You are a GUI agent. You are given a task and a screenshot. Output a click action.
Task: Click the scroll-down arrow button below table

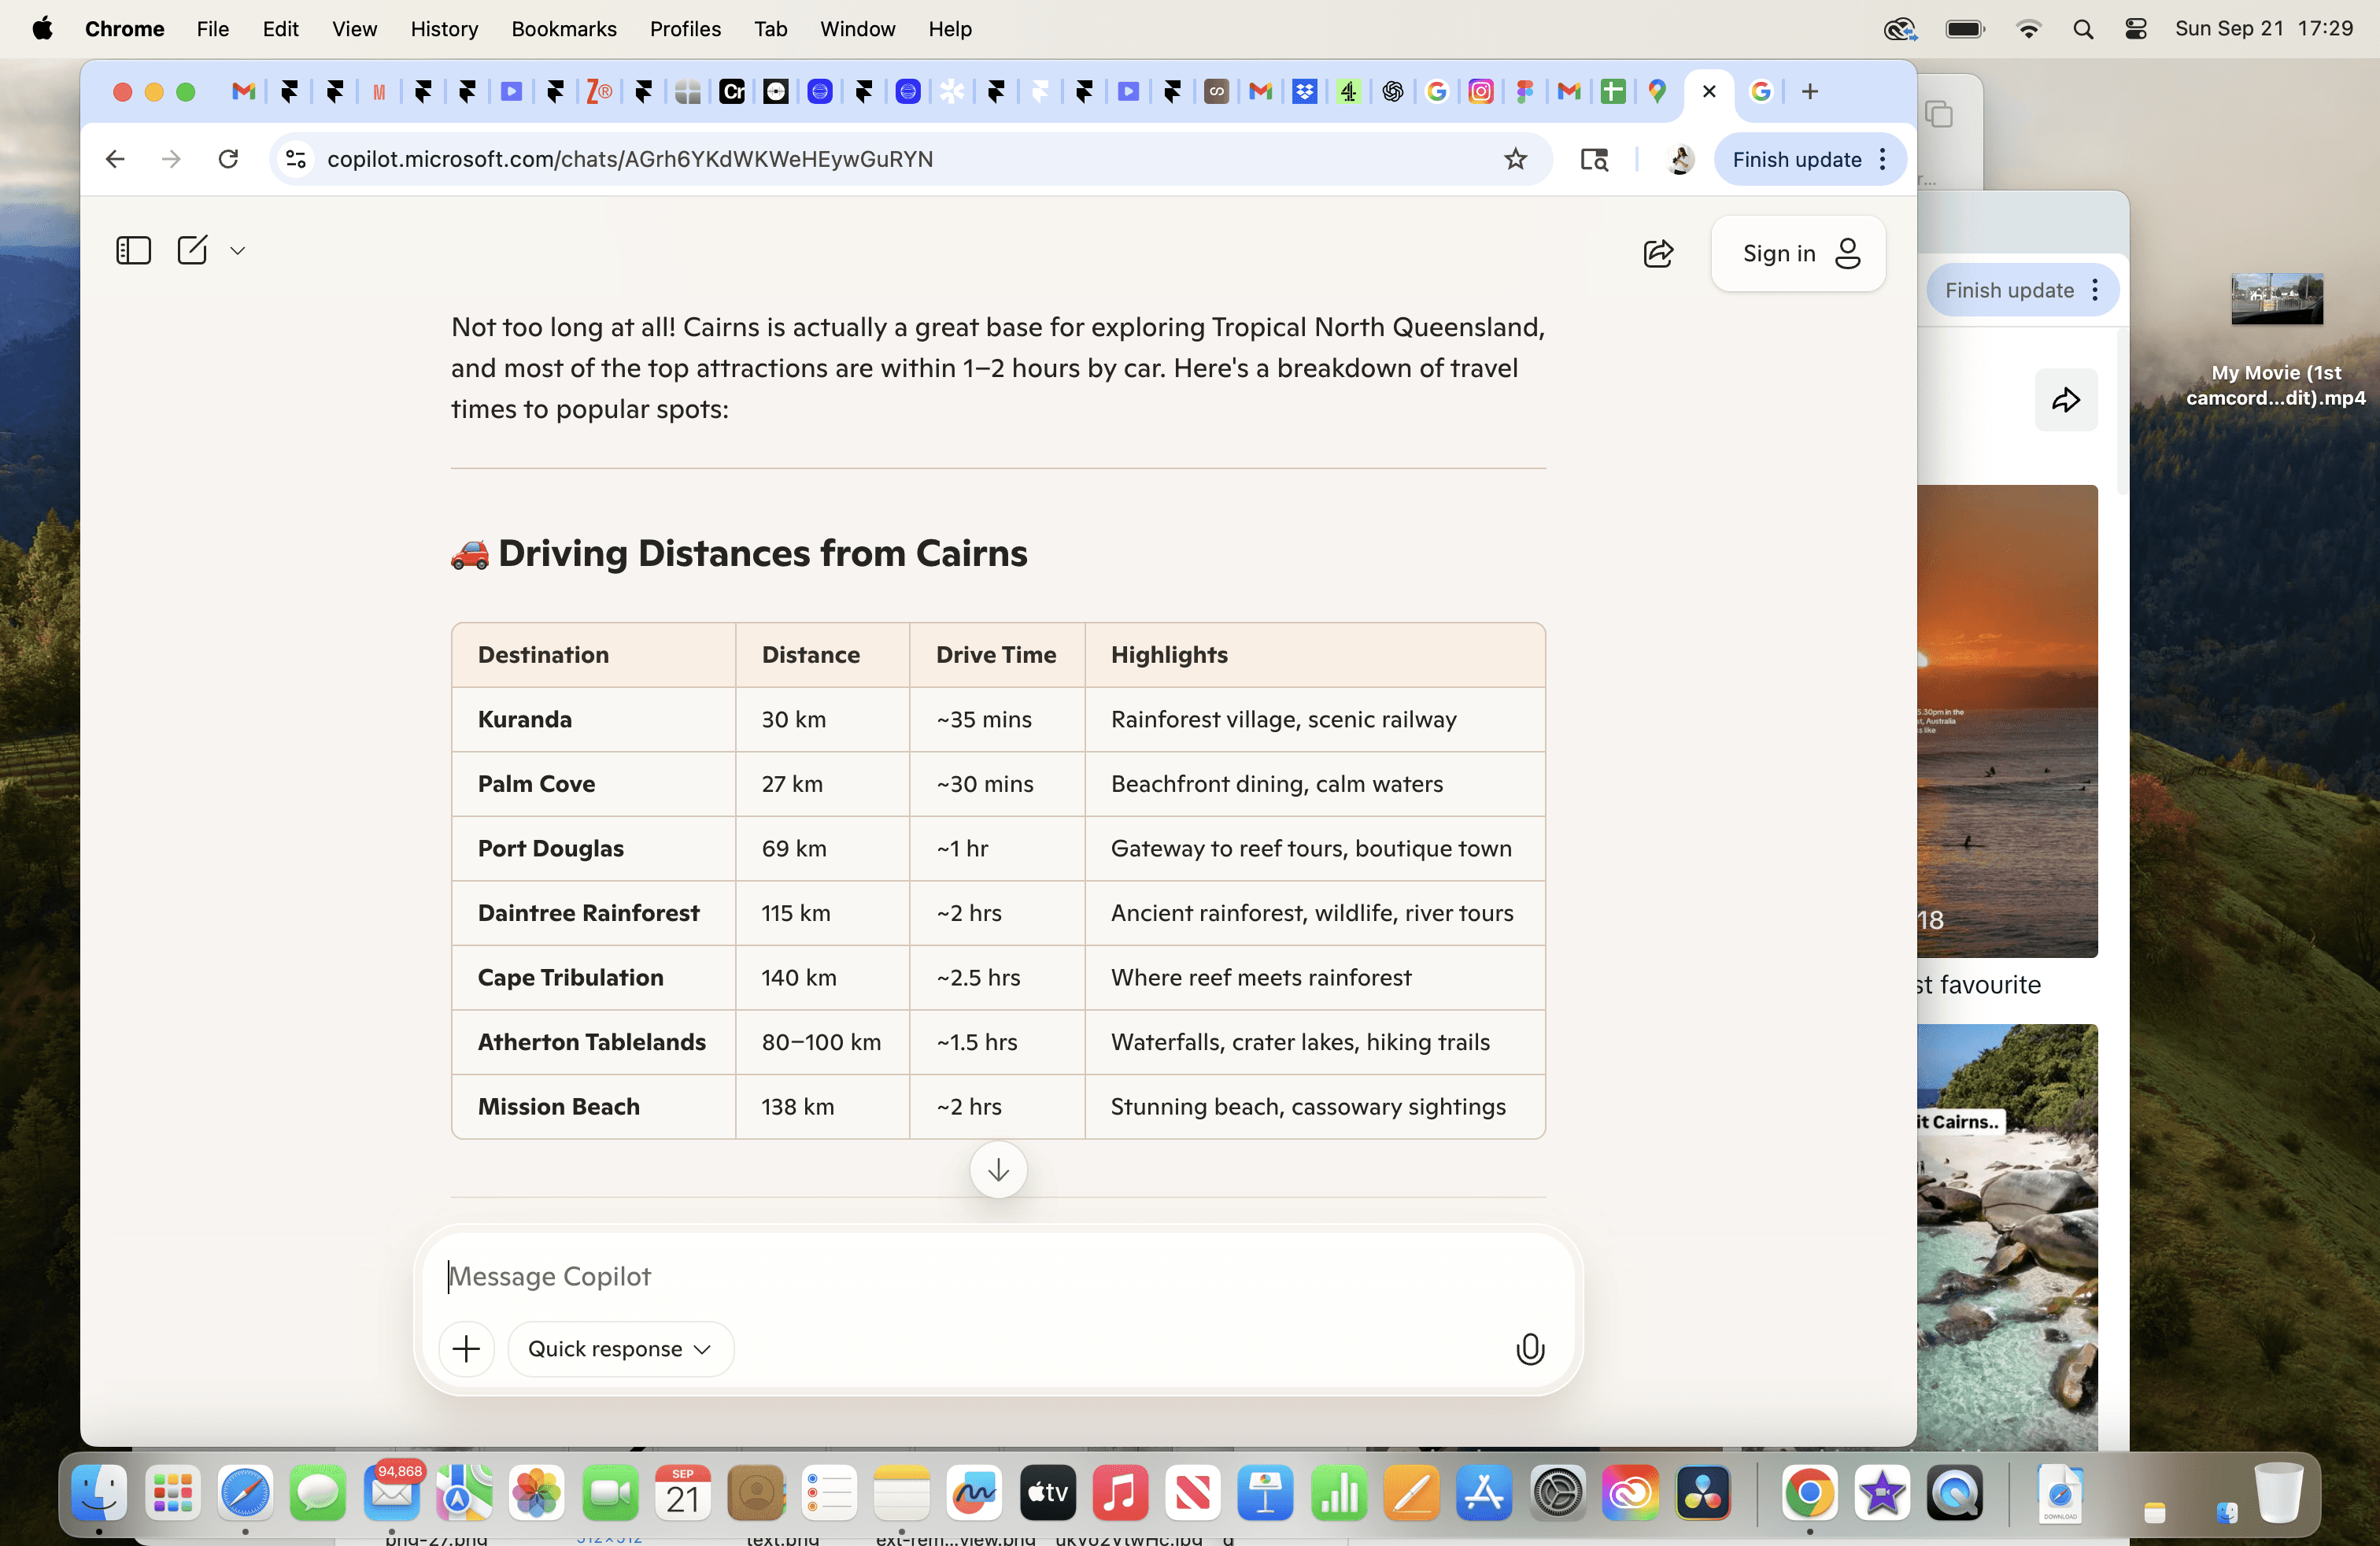pos(997,1170)
